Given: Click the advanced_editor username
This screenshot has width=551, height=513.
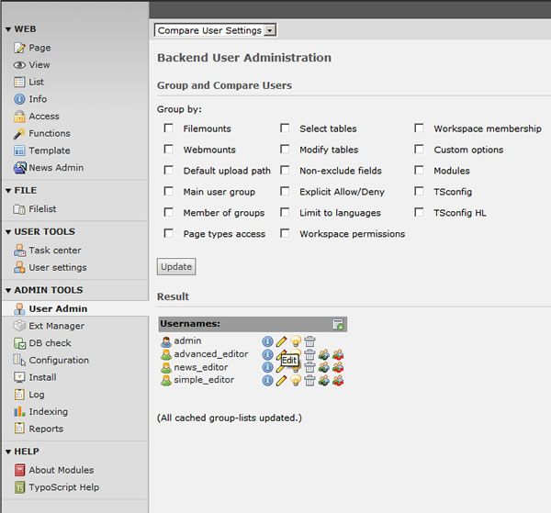Looking at the screenshot, I should click(211, 354).
